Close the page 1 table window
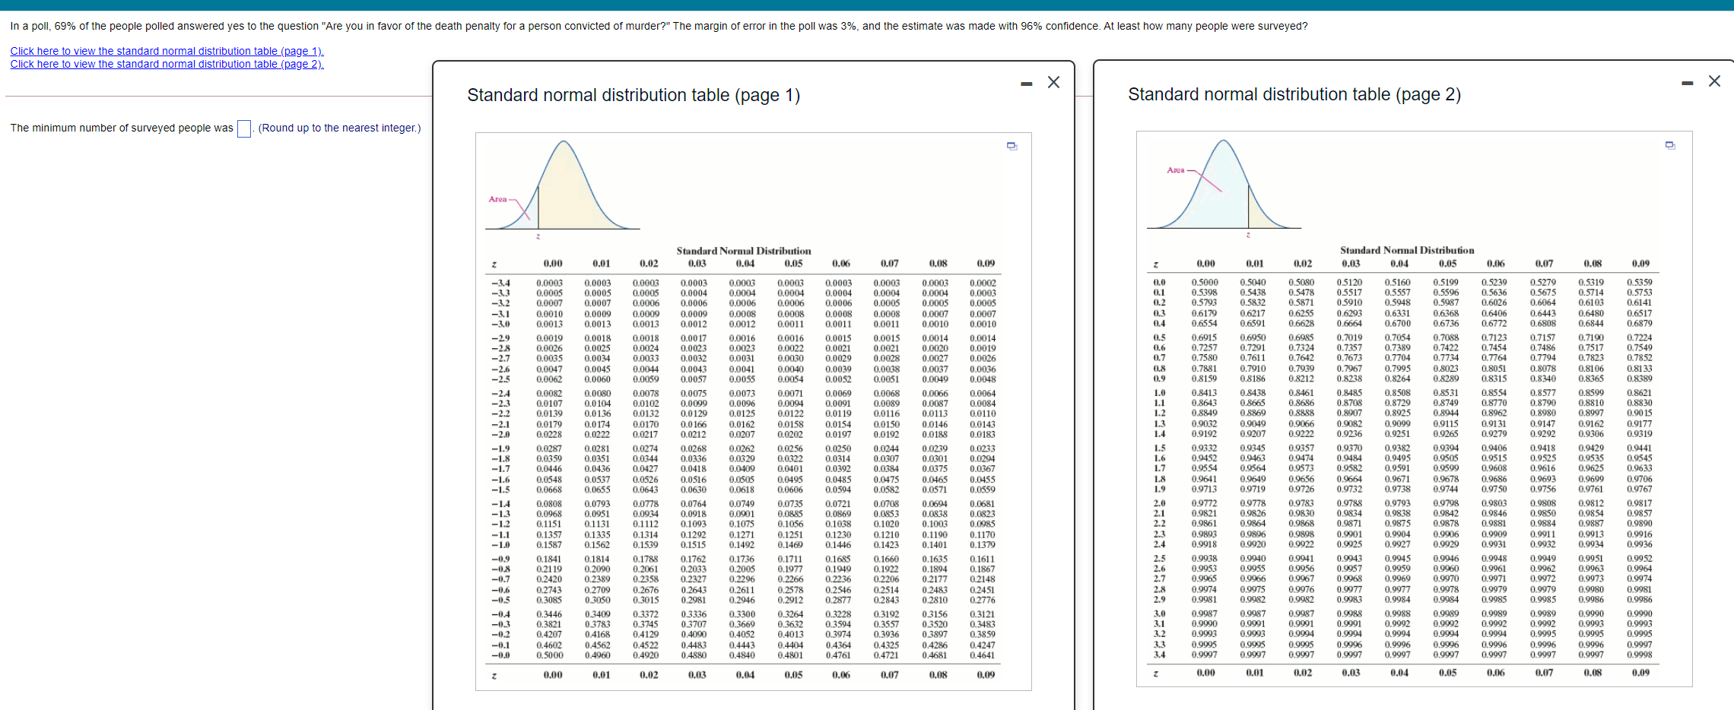 1053,82
